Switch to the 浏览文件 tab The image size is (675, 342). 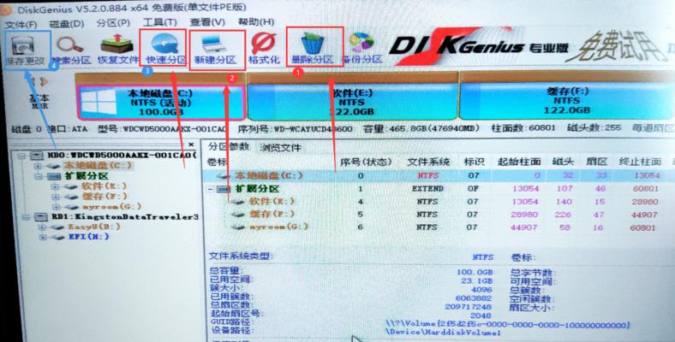(280, 148)
